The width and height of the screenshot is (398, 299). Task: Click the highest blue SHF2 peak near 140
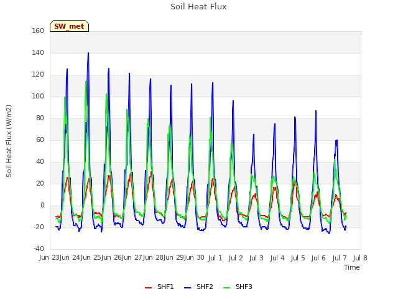[88, 53]
